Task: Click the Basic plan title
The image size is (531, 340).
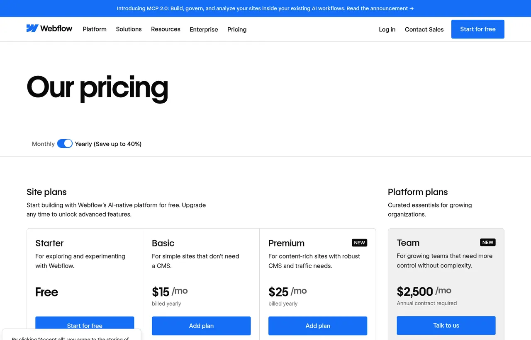Action: [163, 243]
